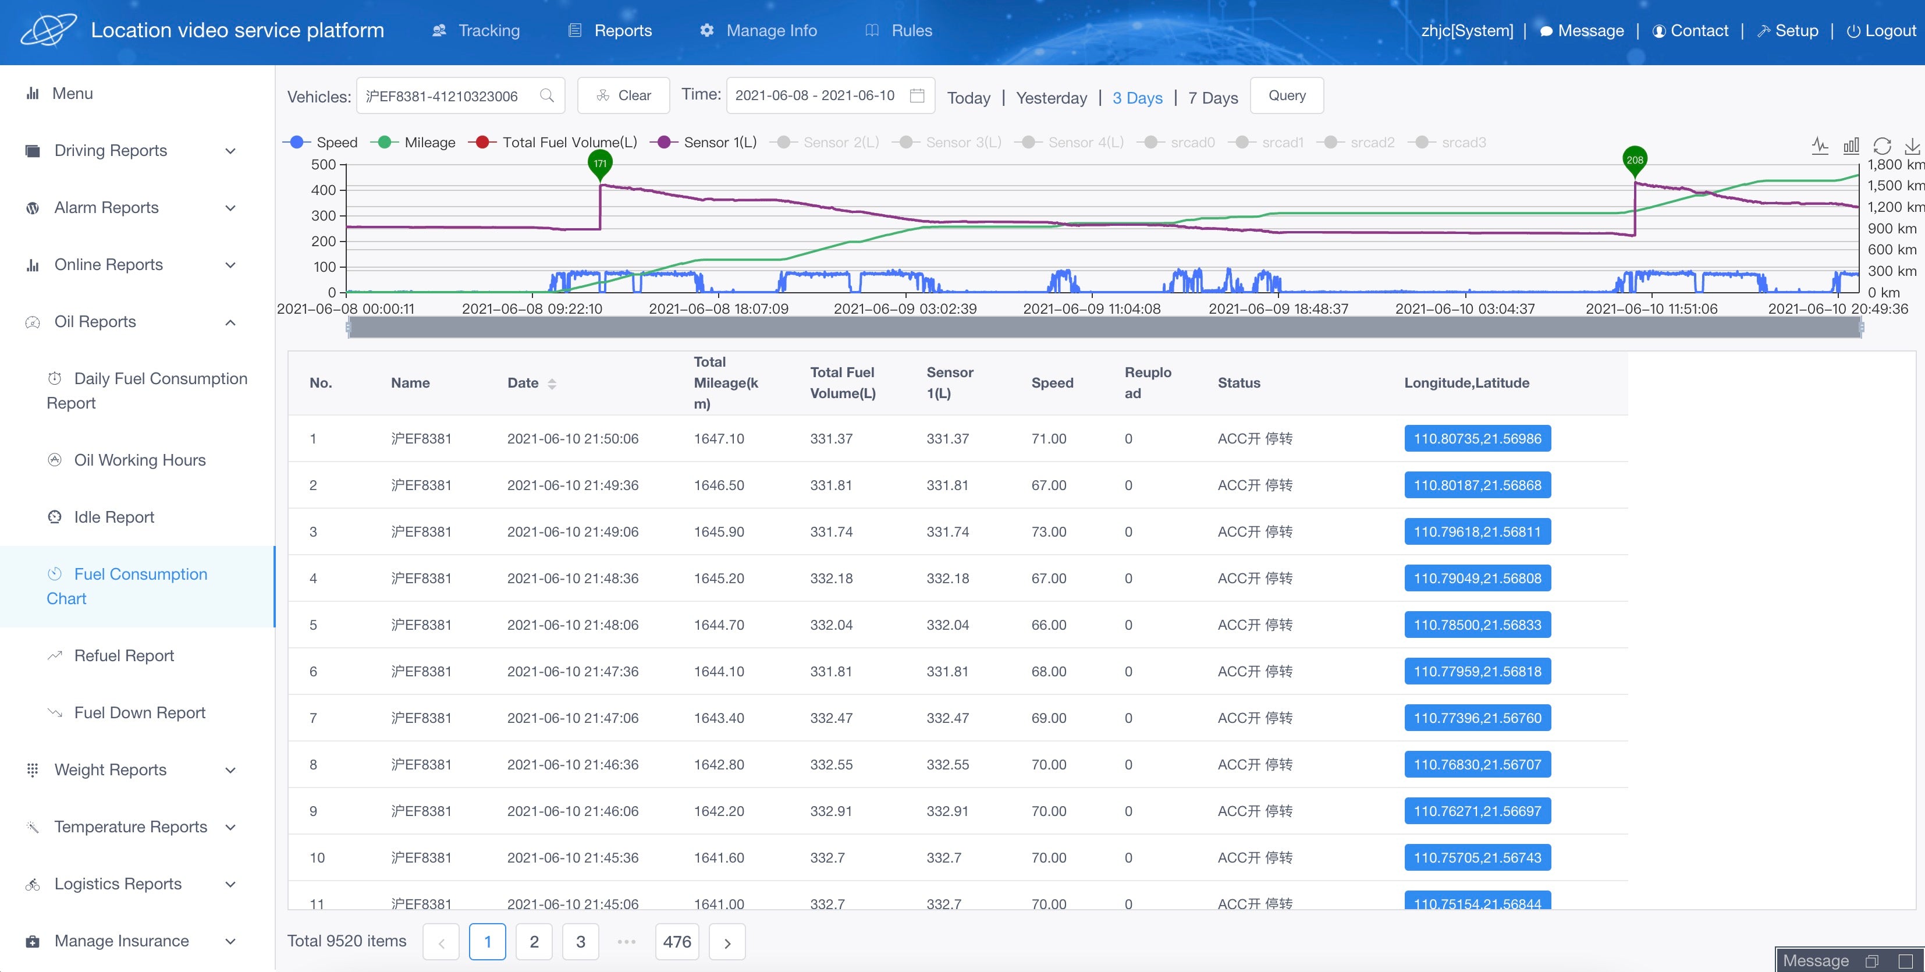Open coordinates link 110.80735,21.56986

[x=1477, y=439]
